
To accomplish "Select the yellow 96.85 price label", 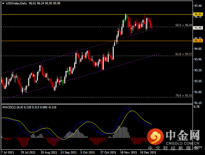I will coord(198,14).
